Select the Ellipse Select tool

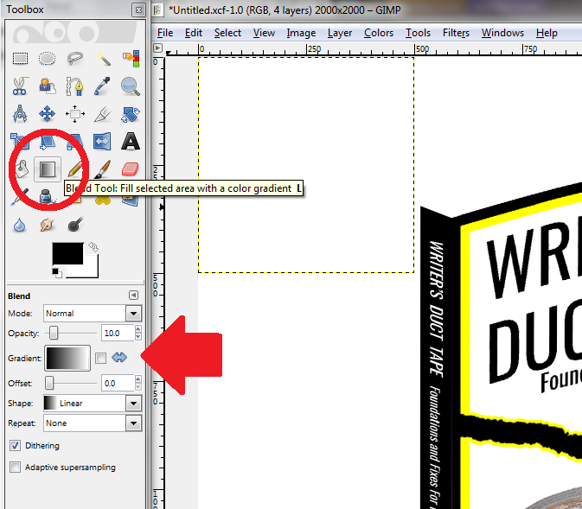(x=48, y=59)
